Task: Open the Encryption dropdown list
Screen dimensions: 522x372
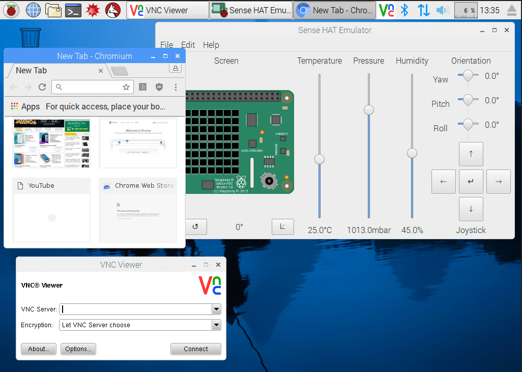Action: click(216, 325)
